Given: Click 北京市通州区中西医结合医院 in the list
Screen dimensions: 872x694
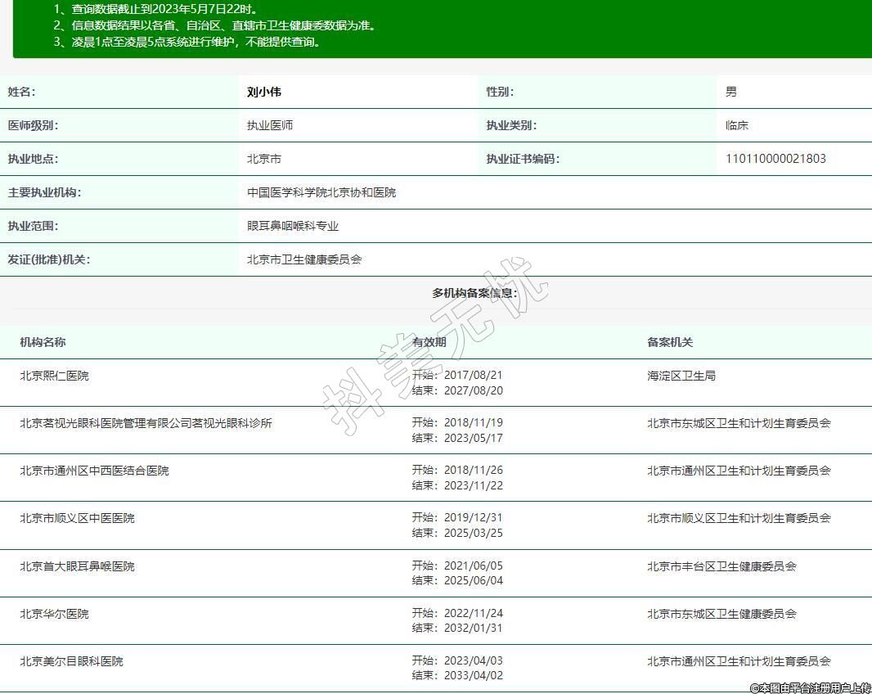Looking at the screenshot, I should pos(94,471).
